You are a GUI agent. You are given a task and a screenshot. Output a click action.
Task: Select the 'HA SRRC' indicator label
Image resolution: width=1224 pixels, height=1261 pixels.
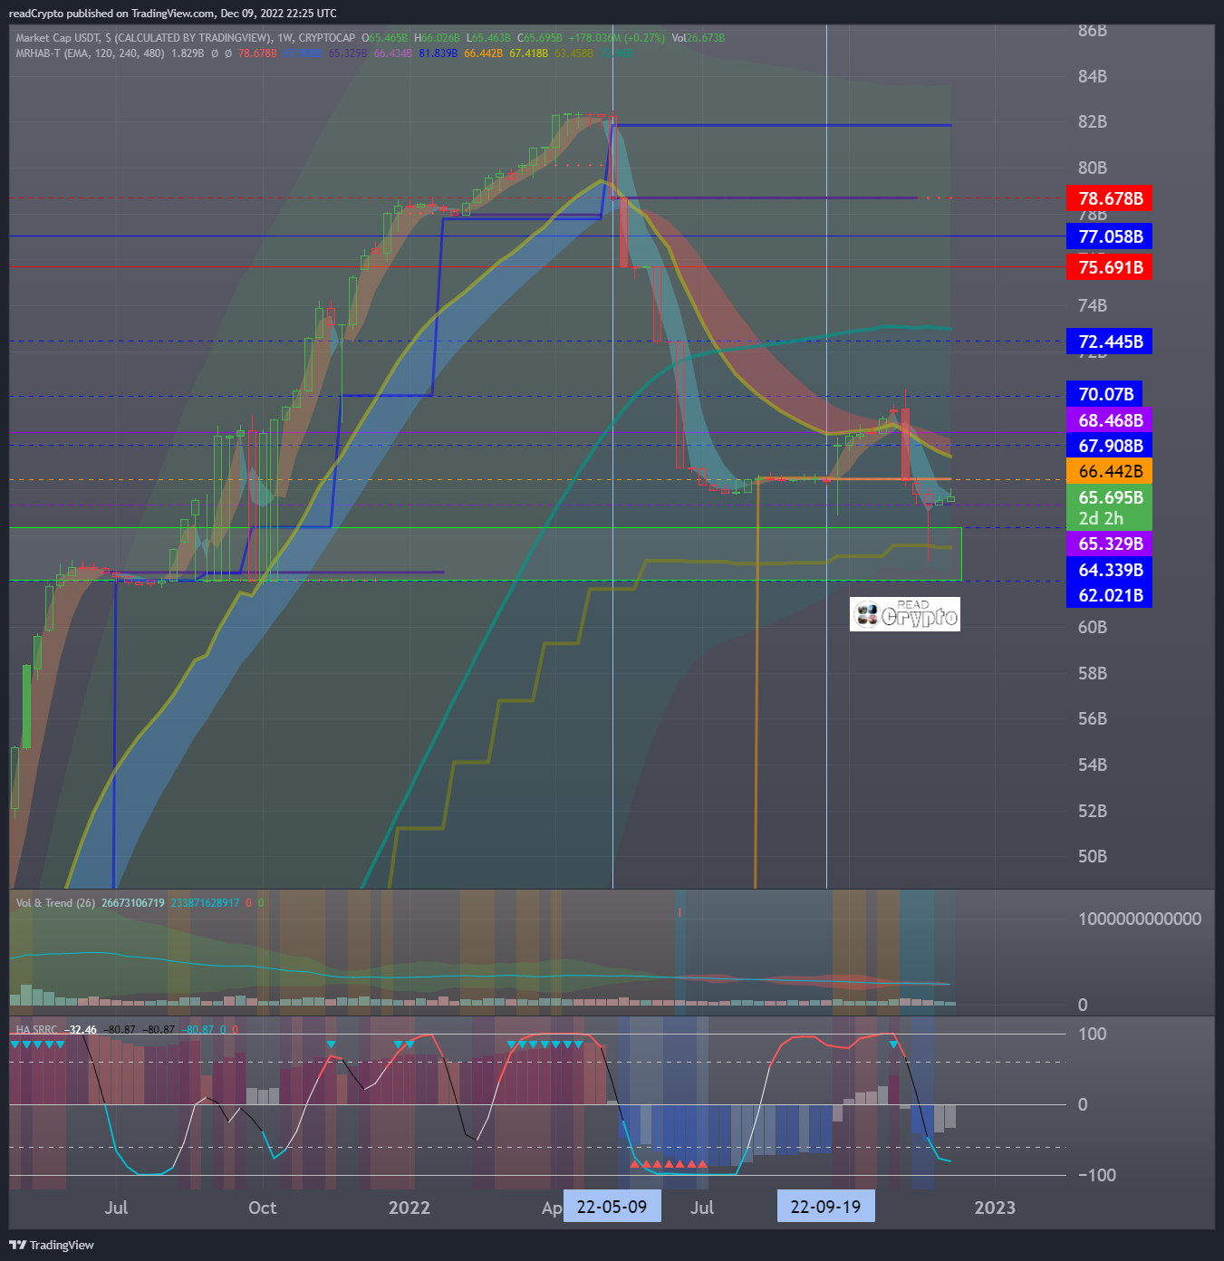(36, 1030)
